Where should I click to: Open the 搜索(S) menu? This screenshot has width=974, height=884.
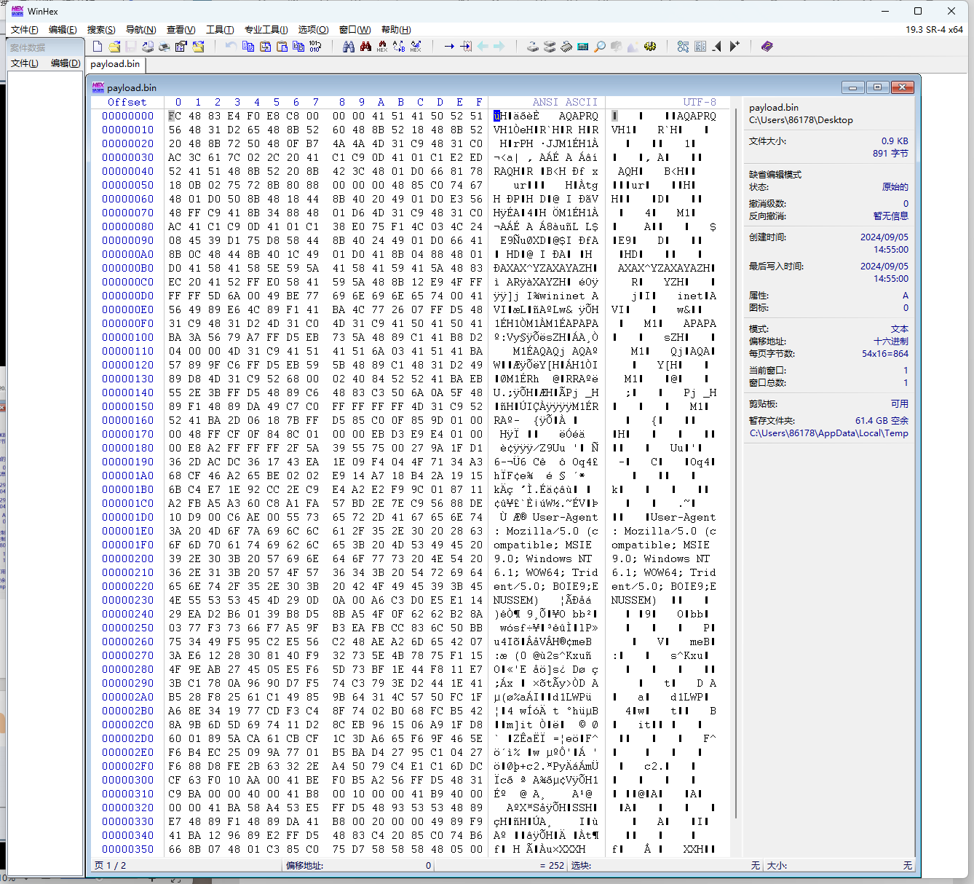click(x=101, y=30)
